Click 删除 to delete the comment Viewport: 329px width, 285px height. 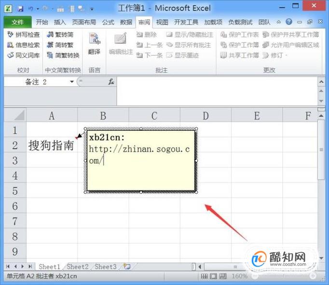(x=147, y=34)
